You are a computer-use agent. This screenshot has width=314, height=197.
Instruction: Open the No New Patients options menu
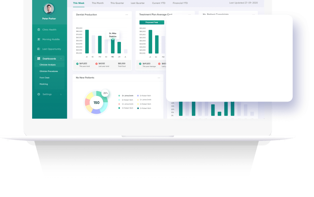pyautogui.click(x=159, y=78)
